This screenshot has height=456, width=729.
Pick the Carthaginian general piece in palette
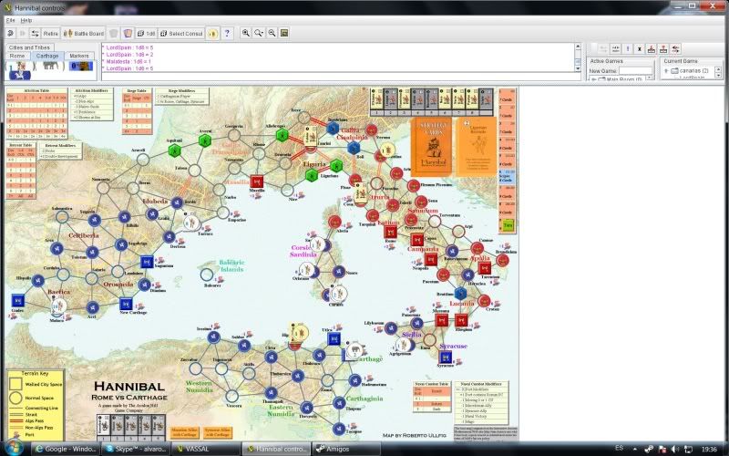tap(19, 70)
